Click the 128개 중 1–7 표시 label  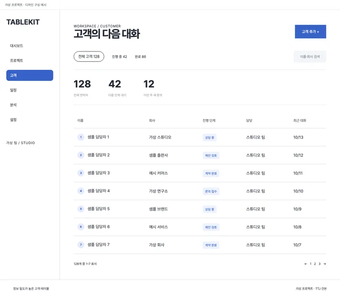85,264
